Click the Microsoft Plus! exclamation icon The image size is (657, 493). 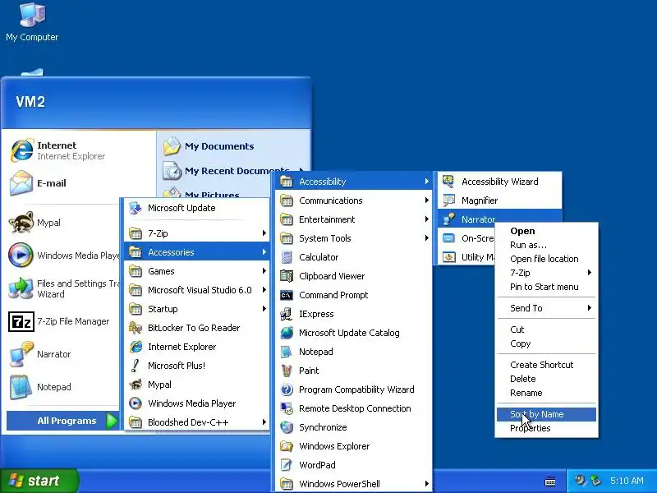coord(136,366)
